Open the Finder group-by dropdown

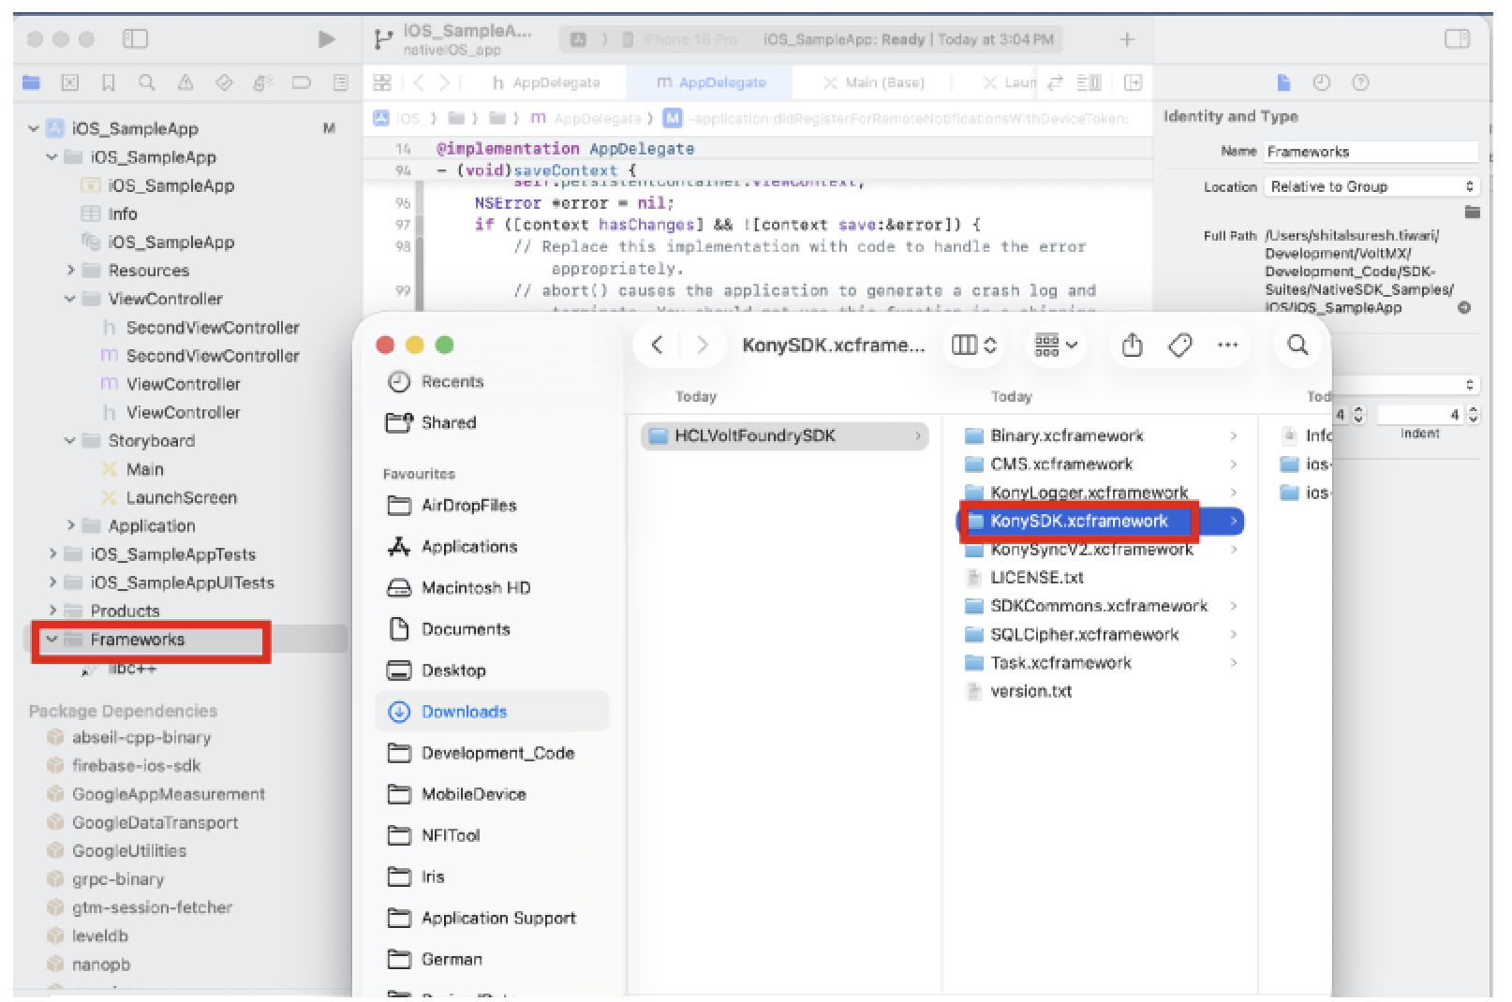pyautogui.click(x=1056, y=345)
